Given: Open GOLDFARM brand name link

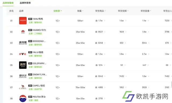Looking at the screenshot, I should pyautogui.click(x=40, y=63).
